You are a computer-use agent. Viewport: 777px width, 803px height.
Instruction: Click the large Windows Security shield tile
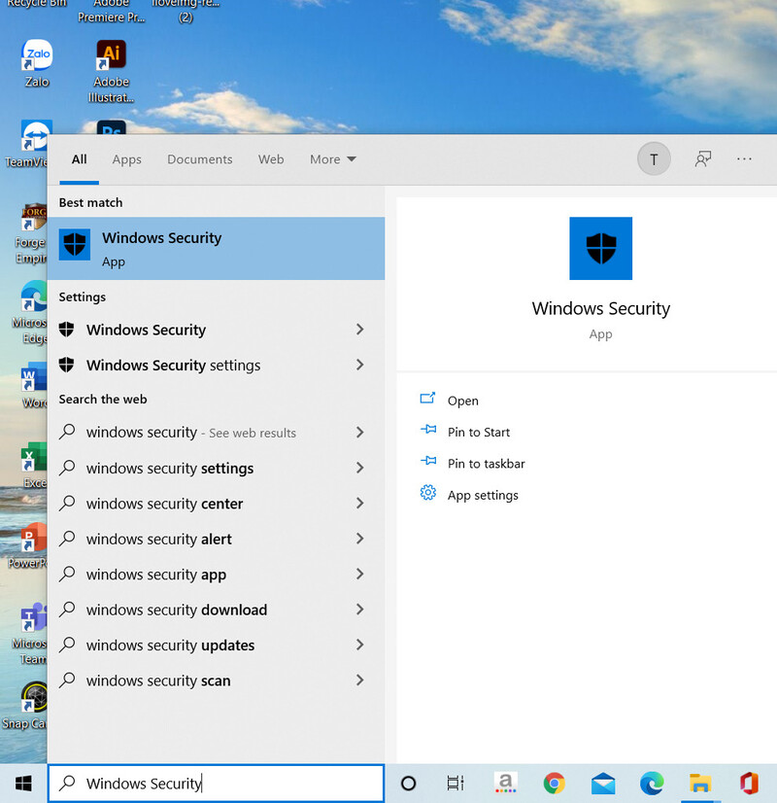[x=600, y=248]
